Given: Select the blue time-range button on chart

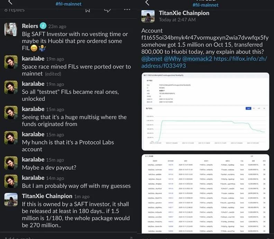Looking at the screenshot, I should pyautogui.click(x=248, y=108).
